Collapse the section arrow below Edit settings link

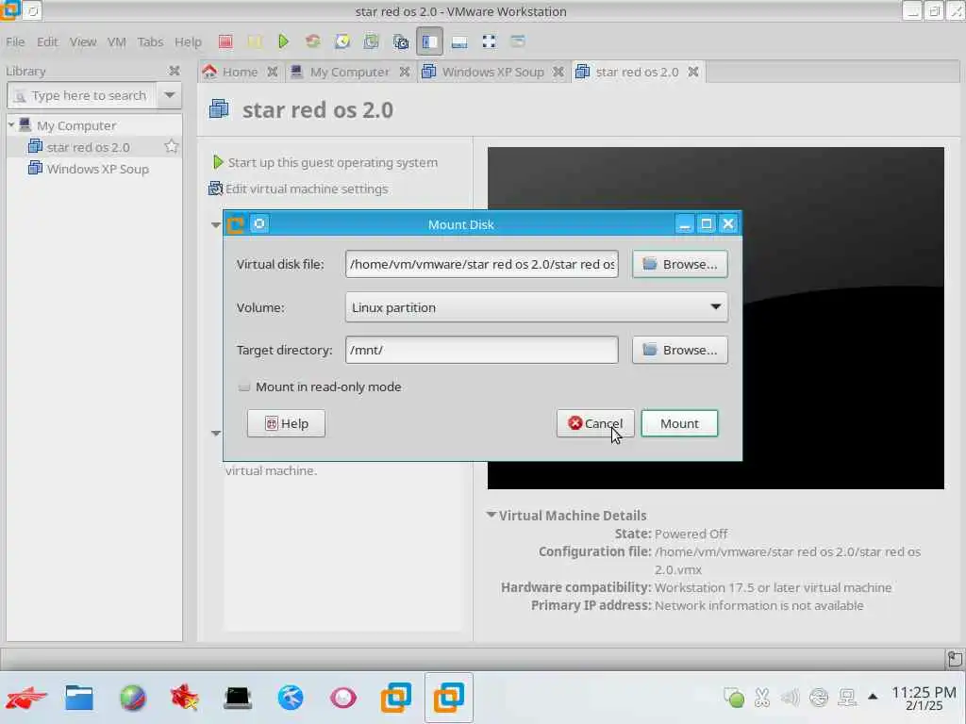[x=216, y=224]
